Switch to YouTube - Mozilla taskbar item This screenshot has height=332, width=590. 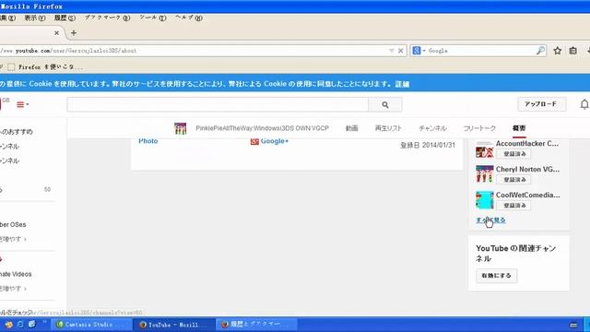(x=174, y=325)
